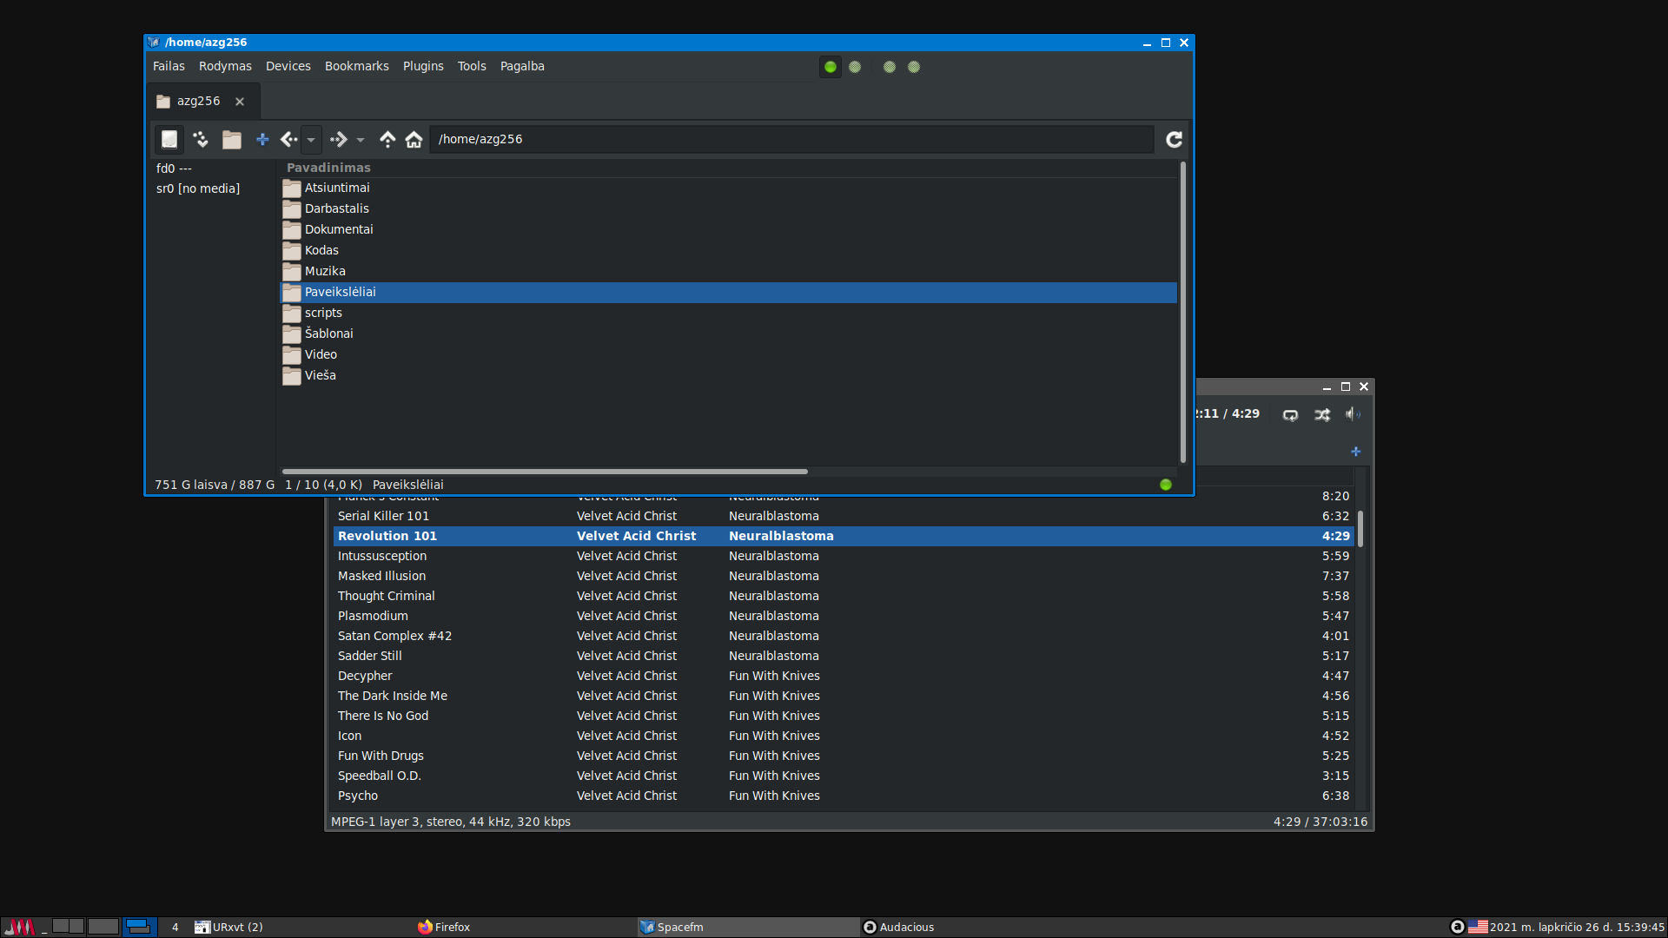Click the blue plus new tab icon in SpaceFM
Screen dimensions: 1668x938
coord(262,140)
